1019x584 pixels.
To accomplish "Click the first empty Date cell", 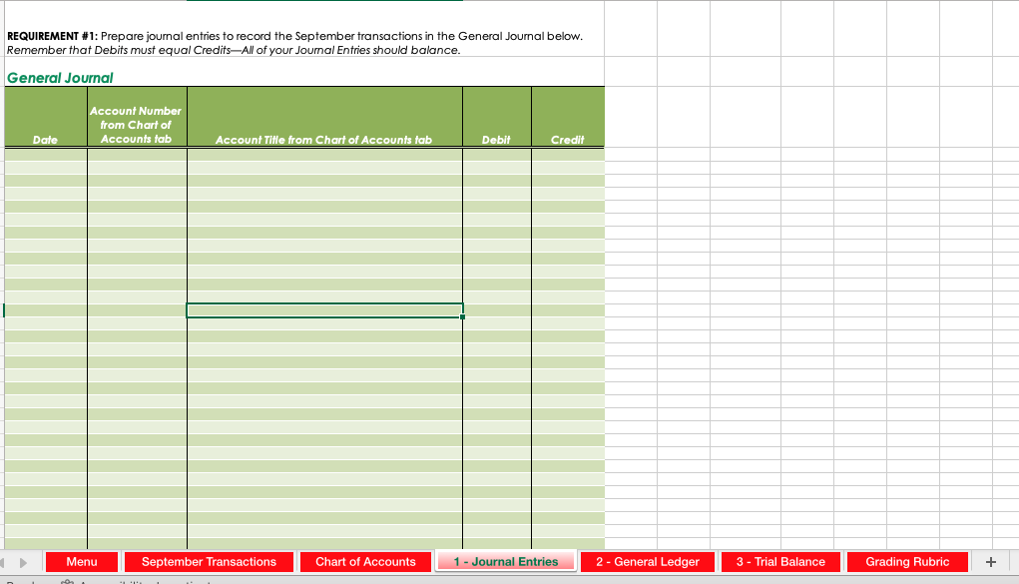I will 45,155.
